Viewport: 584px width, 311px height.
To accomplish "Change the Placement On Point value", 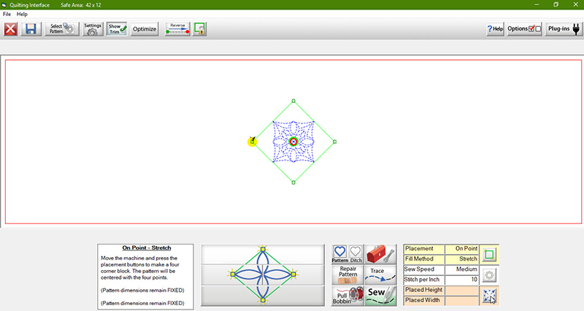I will 461,249.
